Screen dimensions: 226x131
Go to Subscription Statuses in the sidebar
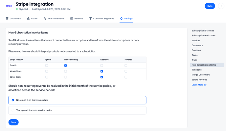pyautogui.click(x=203, y=31)
